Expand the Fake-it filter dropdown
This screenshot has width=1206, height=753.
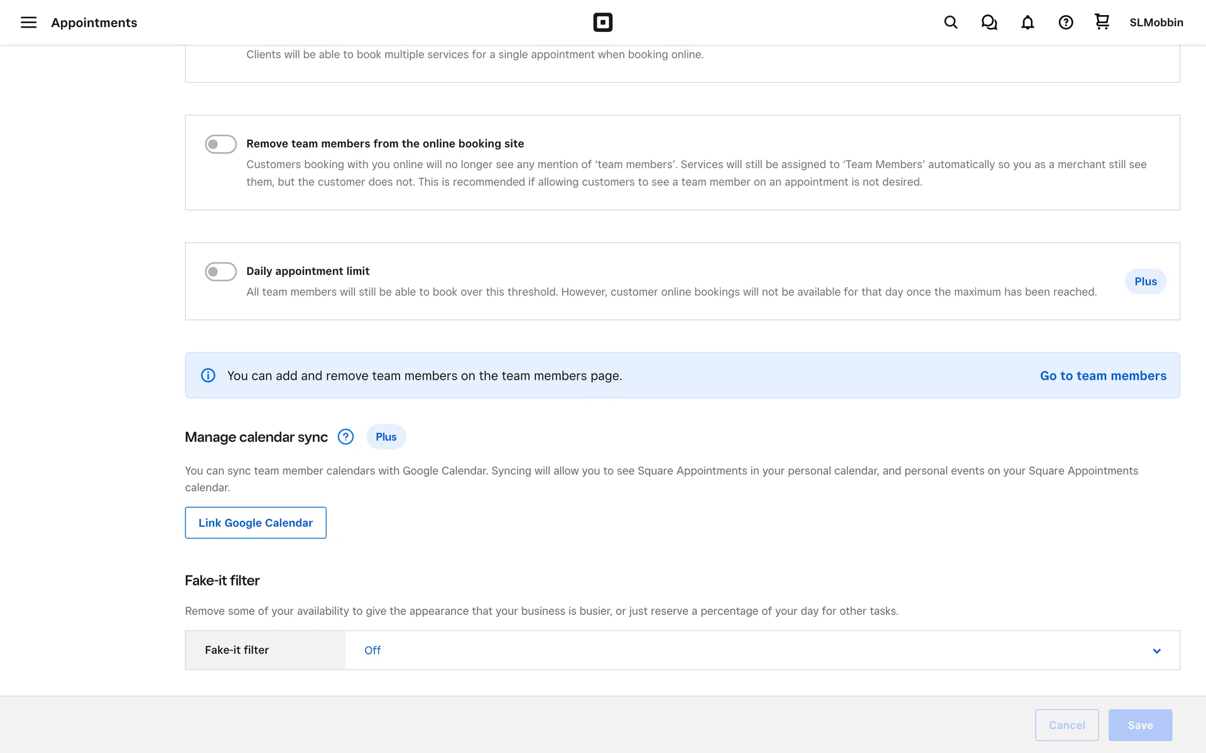[761, 650]
